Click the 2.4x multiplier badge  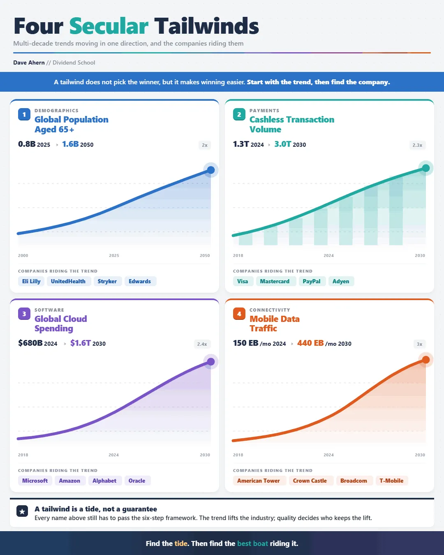[202, 344]
